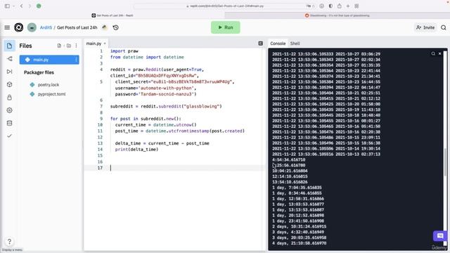Click console output 2 days, 10:31:24.616915
450x253 pixels.
pyautogui.click(x=300, y=226)
